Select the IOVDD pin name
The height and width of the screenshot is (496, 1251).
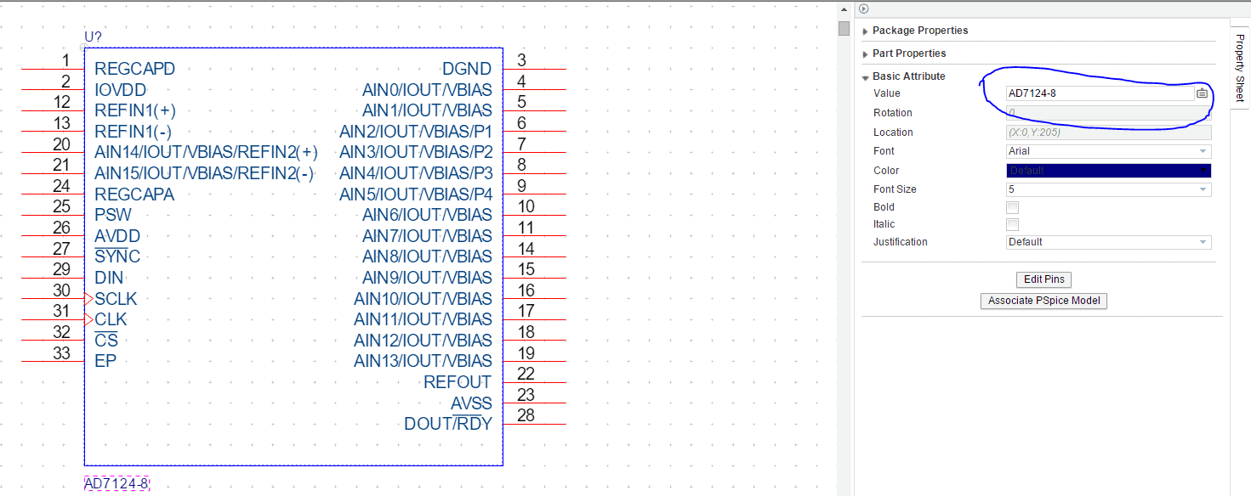click(x=121, y=89)
